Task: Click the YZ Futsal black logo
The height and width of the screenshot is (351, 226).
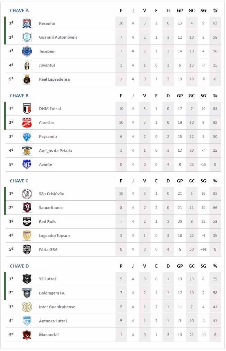Action: [27, 279]
